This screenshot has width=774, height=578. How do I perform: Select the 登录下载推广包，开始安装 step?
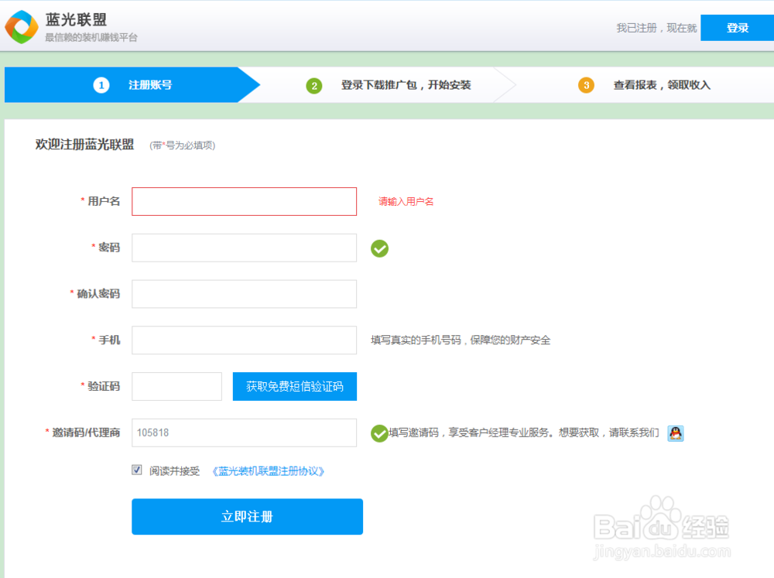coord(406,85)
